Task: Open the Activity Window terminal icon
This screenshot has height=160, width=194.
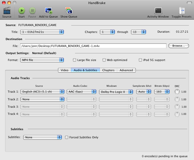Action: pyautogui.click(x=158, y=11)
